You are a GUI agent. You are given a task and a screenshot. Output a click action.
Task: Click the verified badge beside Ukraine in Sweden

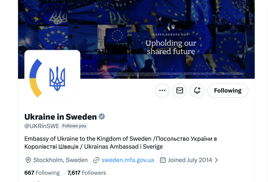[x=102, y=117]
